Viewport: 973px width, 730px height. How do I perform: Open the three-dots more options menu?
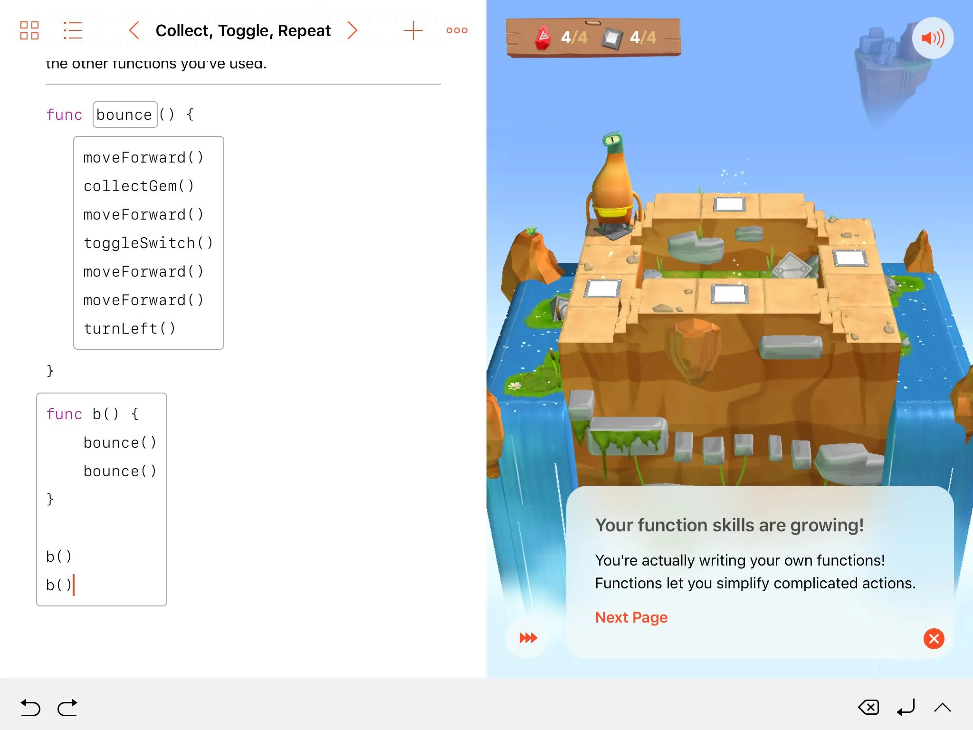click(x=457, y=30)
